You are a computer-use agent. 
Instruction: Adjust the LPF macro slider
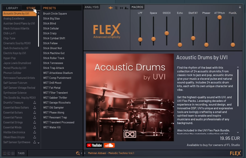[140, 39]
